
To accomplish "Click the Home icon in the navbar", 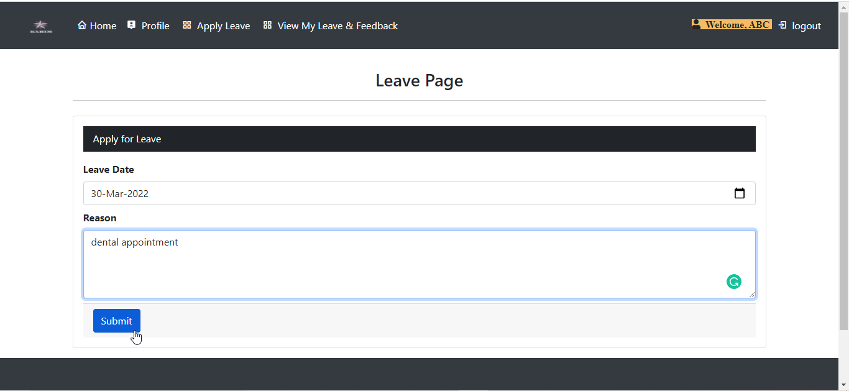I will pos(81,25).
